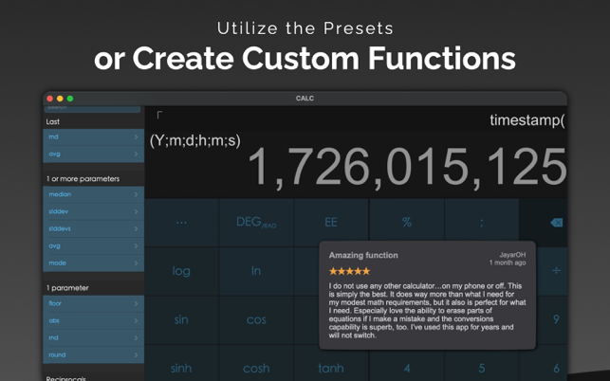The width and height of the screenshot is (610, 381).
Task: Click the (Y;m;d;h;m;s) parameter hint
Action: tap(194, 140)
